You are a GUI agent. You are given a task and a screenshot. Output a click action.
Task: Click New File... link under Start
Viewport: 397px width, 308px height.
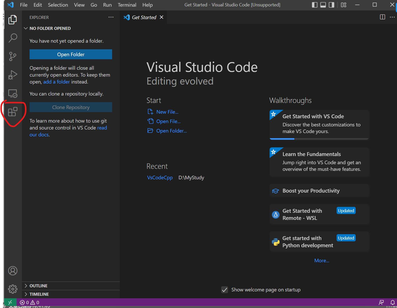[167, 112]
